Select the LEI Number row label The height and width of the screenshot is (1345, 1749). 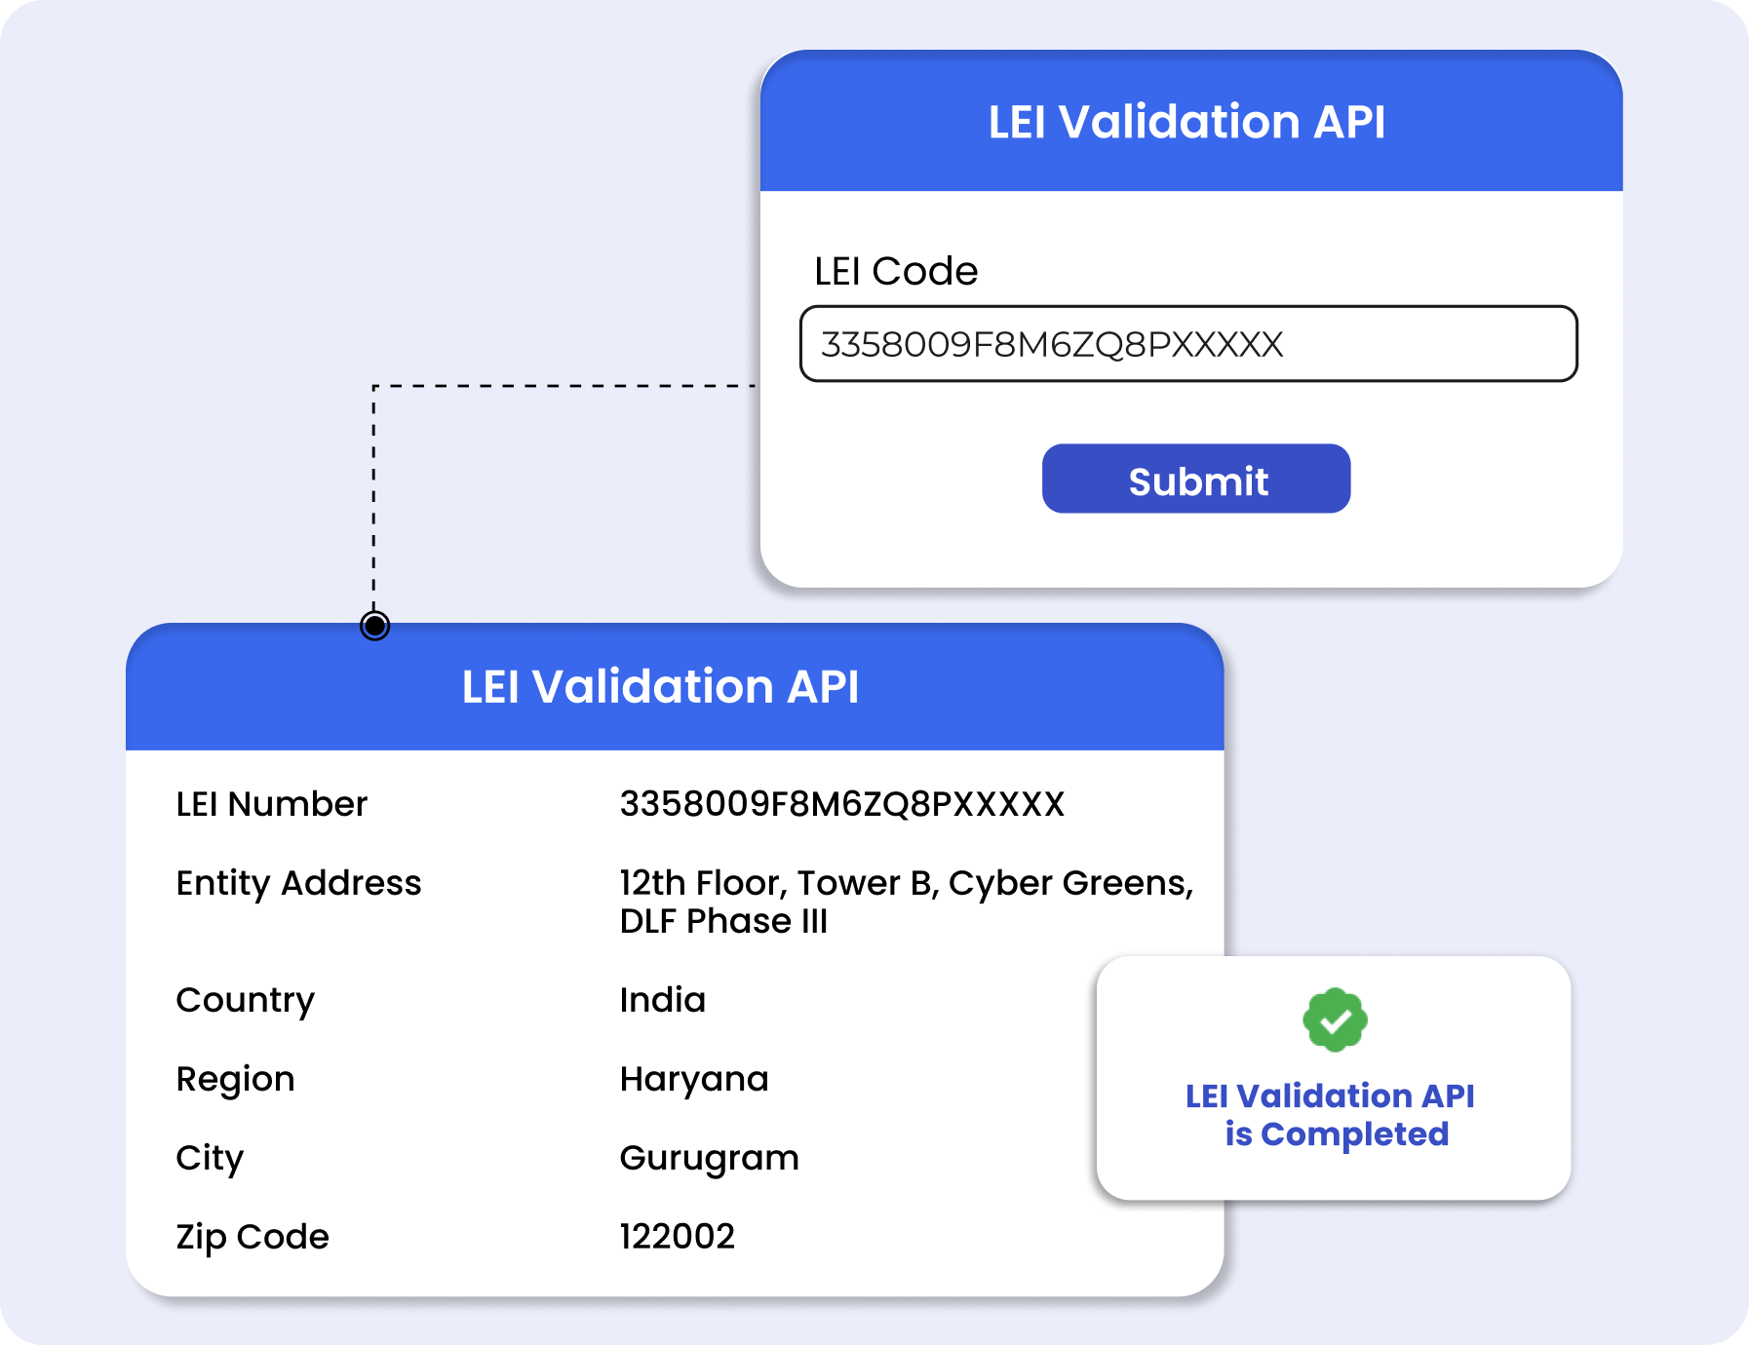pos(271,804)
